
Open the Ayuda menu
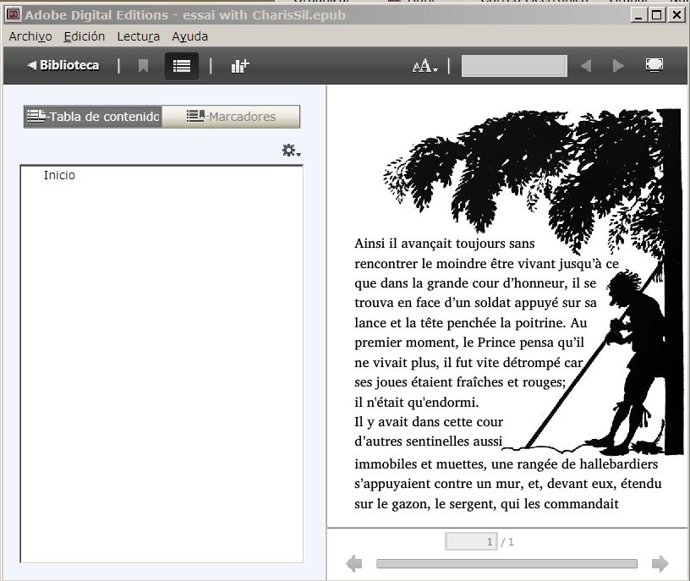point(189,36)
